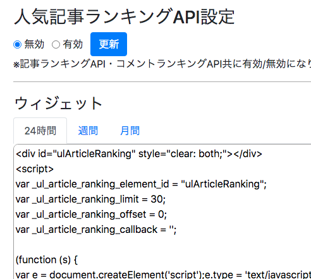Click the note starting ※記事ランキングAPI
This screenshot has width=311, height=279.
(x=162, y=64)
